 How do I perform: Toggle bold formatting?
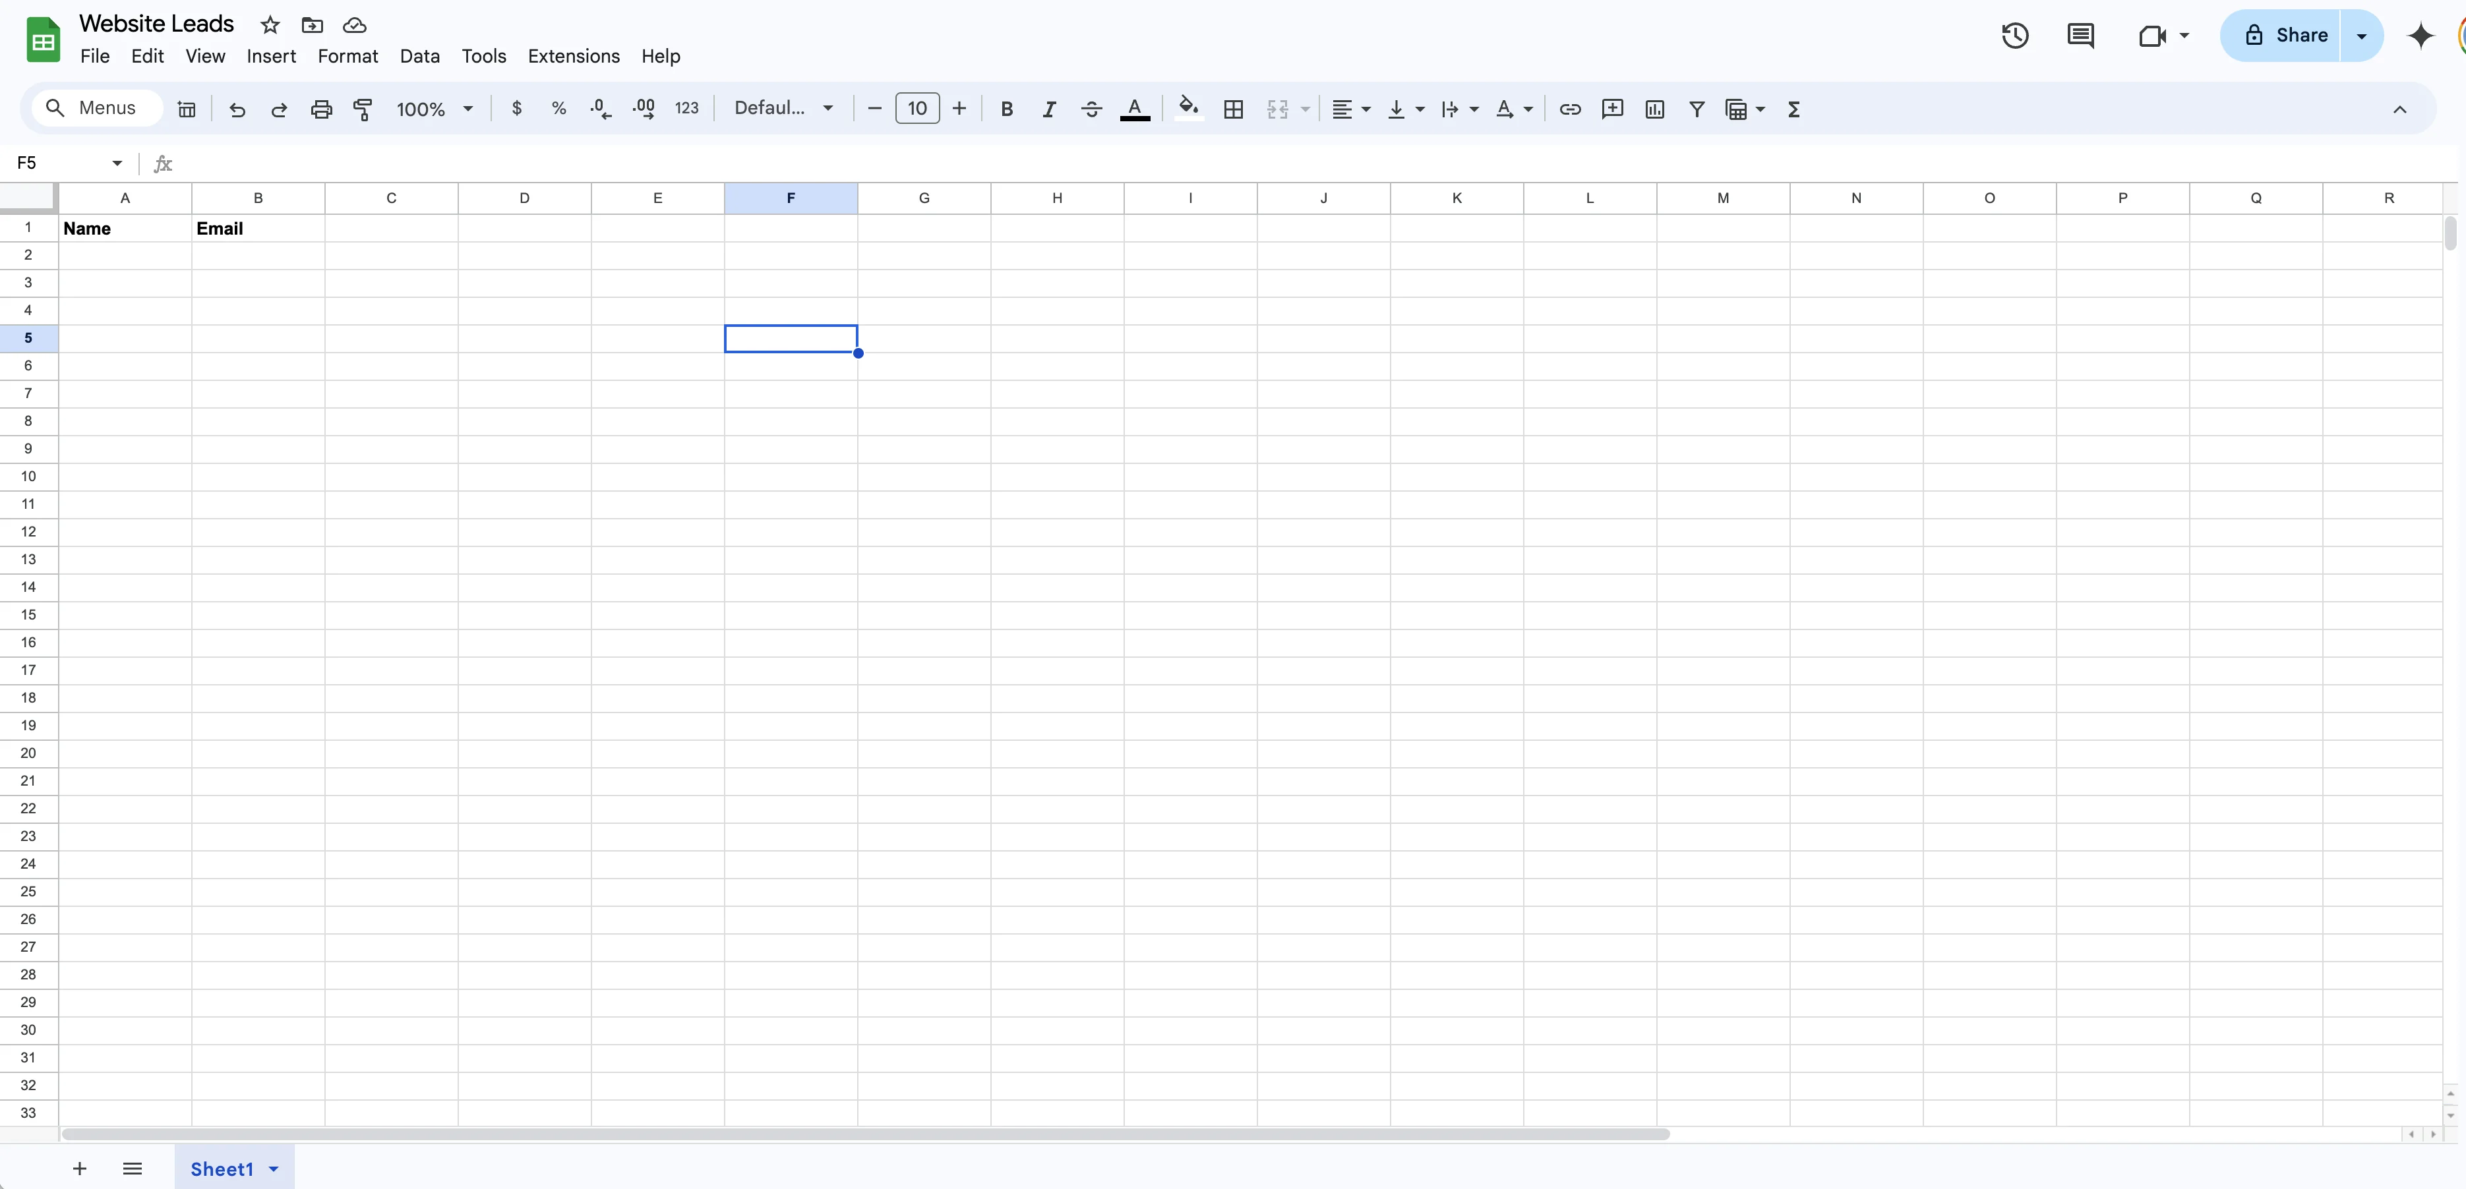[x=1006, y=109]
